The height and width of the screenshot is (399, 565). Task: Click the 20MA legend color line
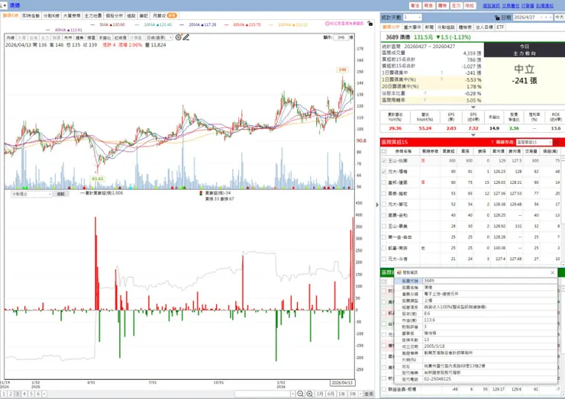click(181, 25)
